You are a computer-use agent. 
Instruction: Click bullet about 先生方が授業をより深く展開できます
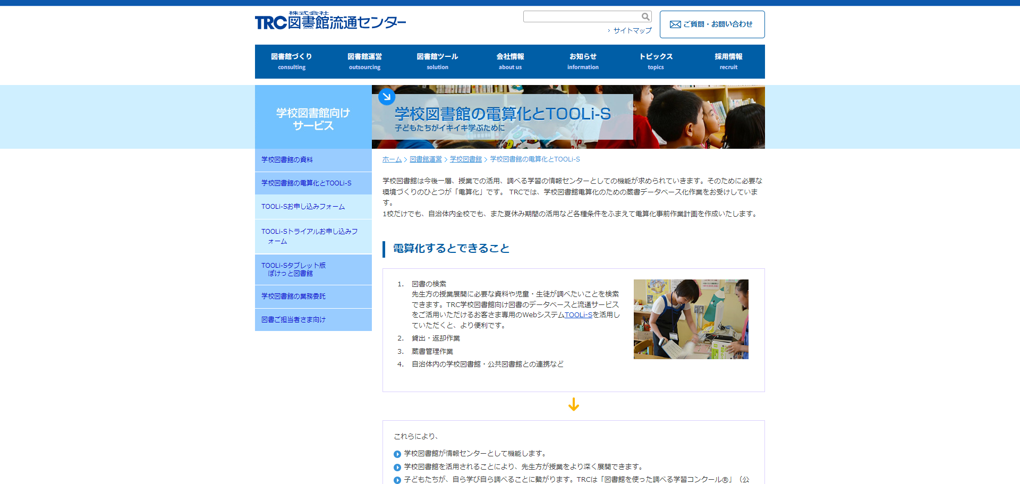point(524,467)
